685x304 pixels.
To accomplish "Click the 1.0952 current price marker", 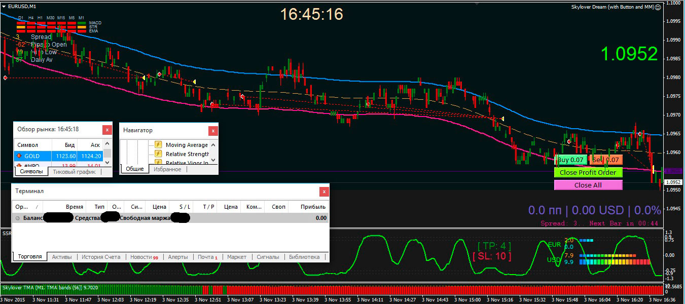I will tap(673, 182).
